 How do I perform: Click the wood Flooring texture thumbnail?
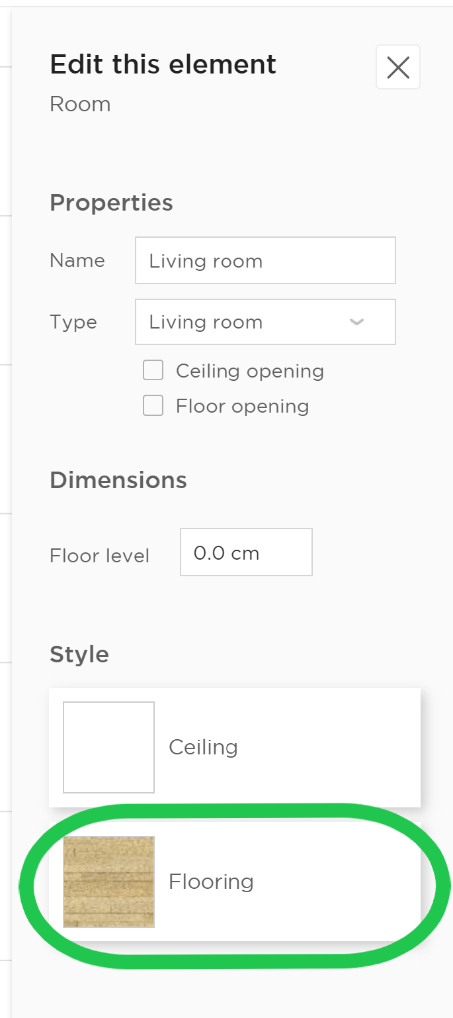click(108, 881)
